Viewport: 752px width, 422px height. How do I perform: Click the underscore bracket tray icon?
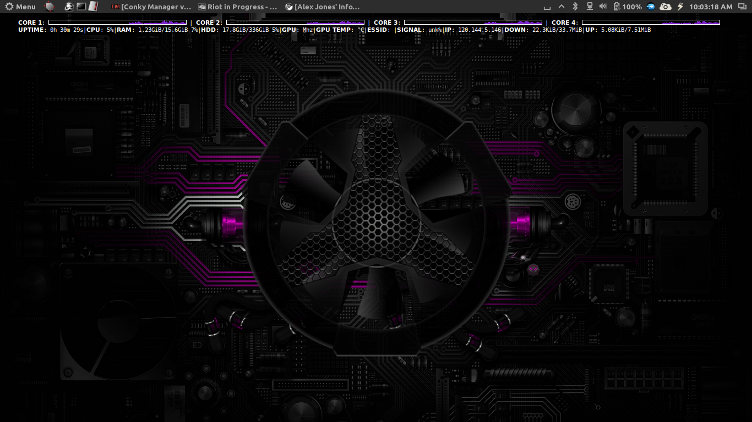point(547,7)
